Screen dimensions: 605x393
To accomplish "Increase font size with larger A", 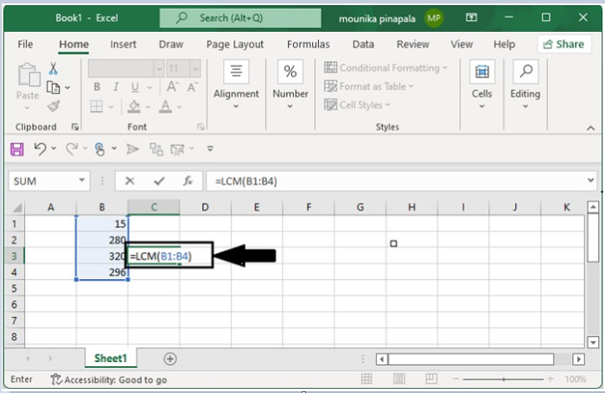I will [173, 86].
